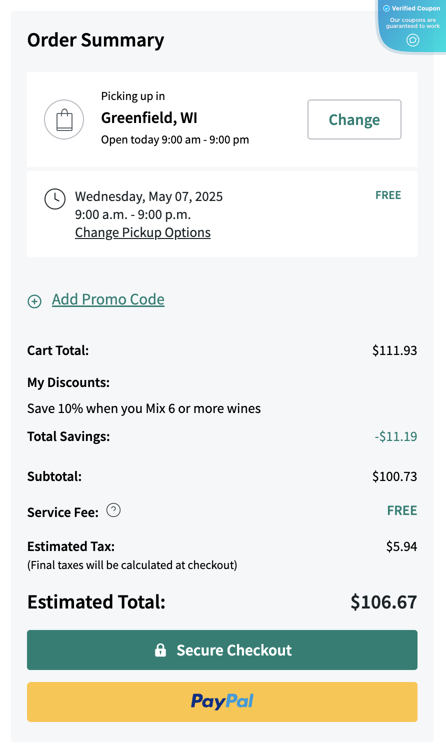Click the -$11.19 total savings amount

395,436
